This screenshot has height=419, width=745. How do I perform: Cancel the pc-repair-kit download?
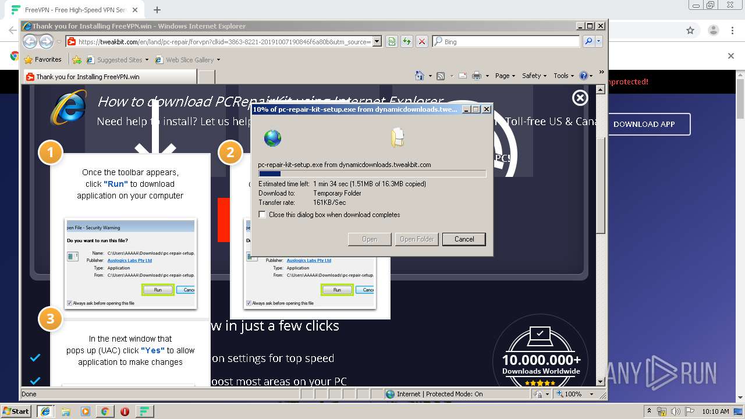[464, 239]
